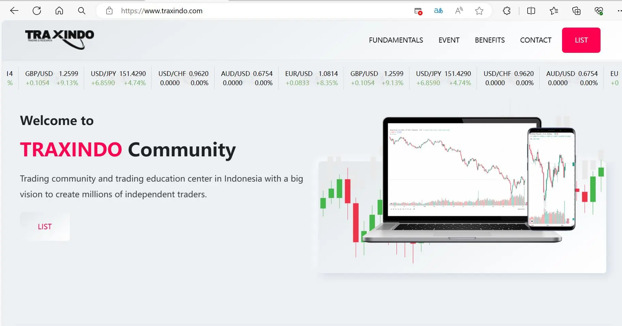622x326 pixels.
Task: Open browser essentials heart icon
Action: click(x=599, y=11)
